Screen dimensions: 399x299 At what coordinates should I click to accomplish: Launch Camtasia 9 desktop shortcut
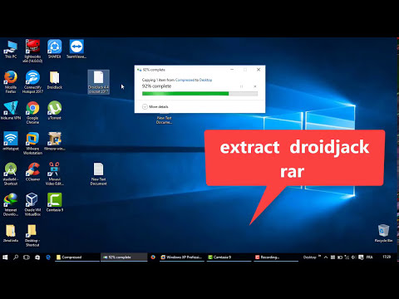(x=55, y=203)
